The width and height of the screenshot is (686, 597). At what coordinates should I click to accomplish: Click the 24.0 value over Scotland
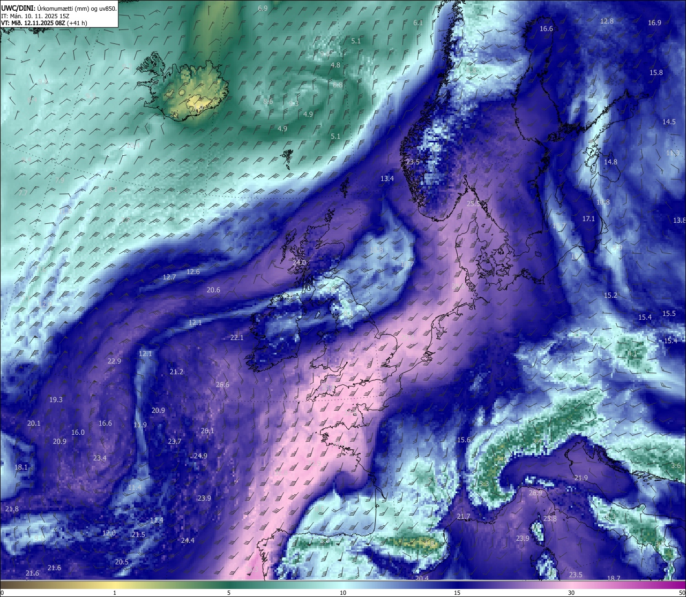point(299,262)
